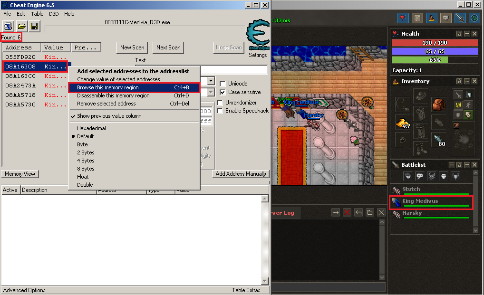Viewport: 484px width, 295px height.
Task: Enable the Unicode checkbox
Action: [x=223, y=84]
